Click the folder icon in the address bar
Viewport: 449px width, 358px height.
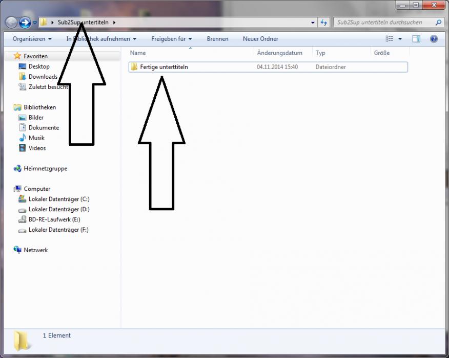(44, 22)
